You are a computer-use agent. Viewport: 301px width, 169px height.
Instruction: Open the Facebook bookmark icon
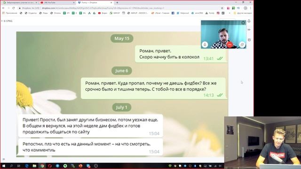[173, 13]
